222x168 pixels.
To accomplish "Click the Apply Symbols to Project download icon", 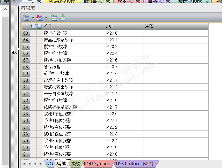I will click(63, 18).
